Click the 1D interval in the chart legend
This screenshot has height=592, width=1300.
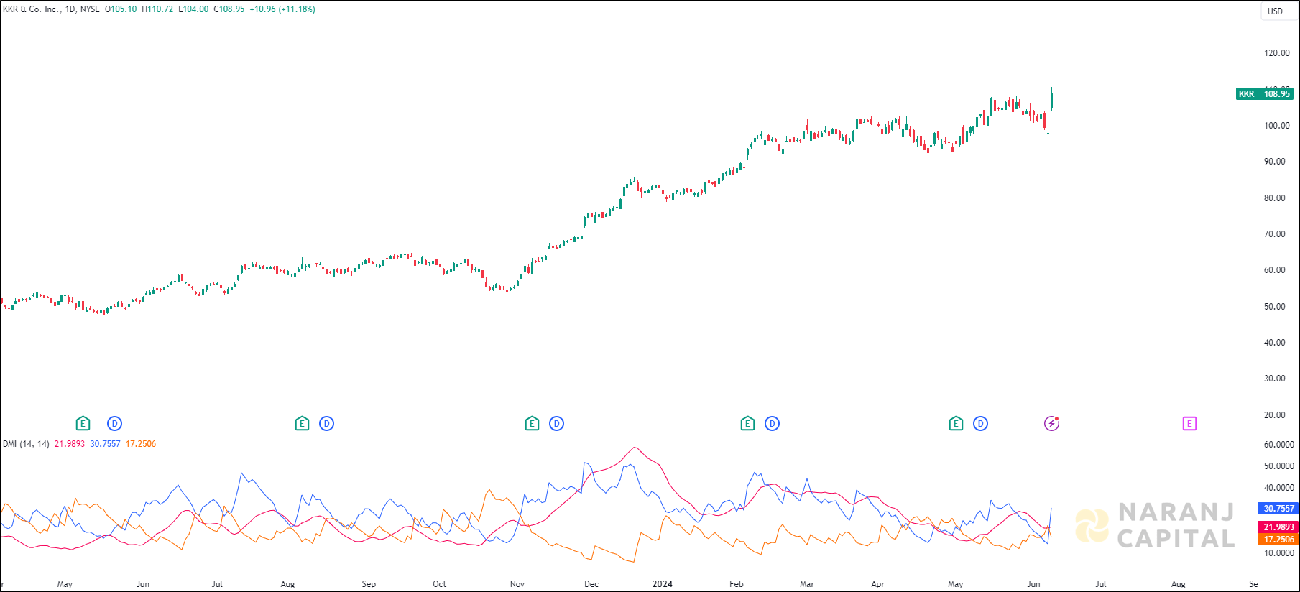click(x=70, y=9)
